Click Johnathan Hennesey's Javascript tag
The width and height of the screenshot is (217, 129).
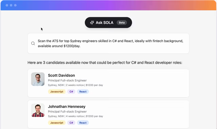(x=57, y=123)
